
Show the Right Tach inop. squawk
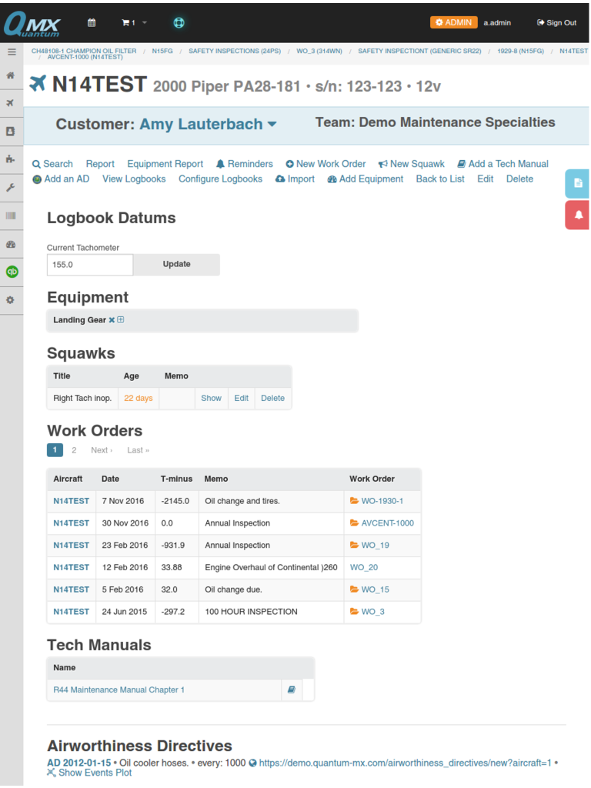(211, 398)
